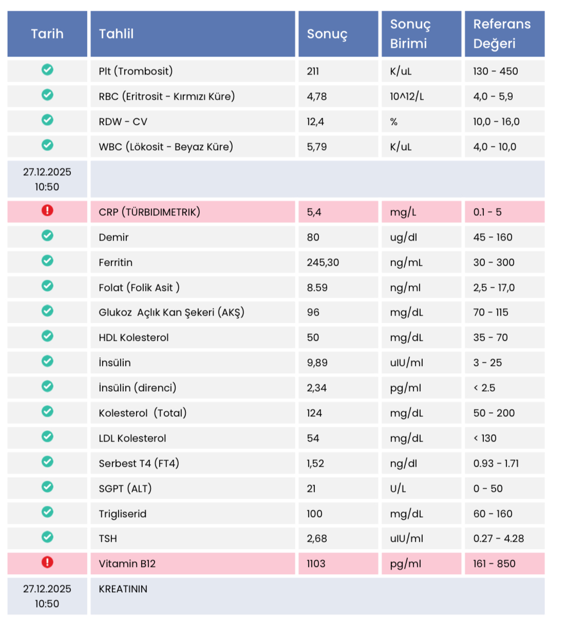Click the red alert icon for Vitamin B12
The width and height of the screenshot is (563, 623).
tap(47, 562)
